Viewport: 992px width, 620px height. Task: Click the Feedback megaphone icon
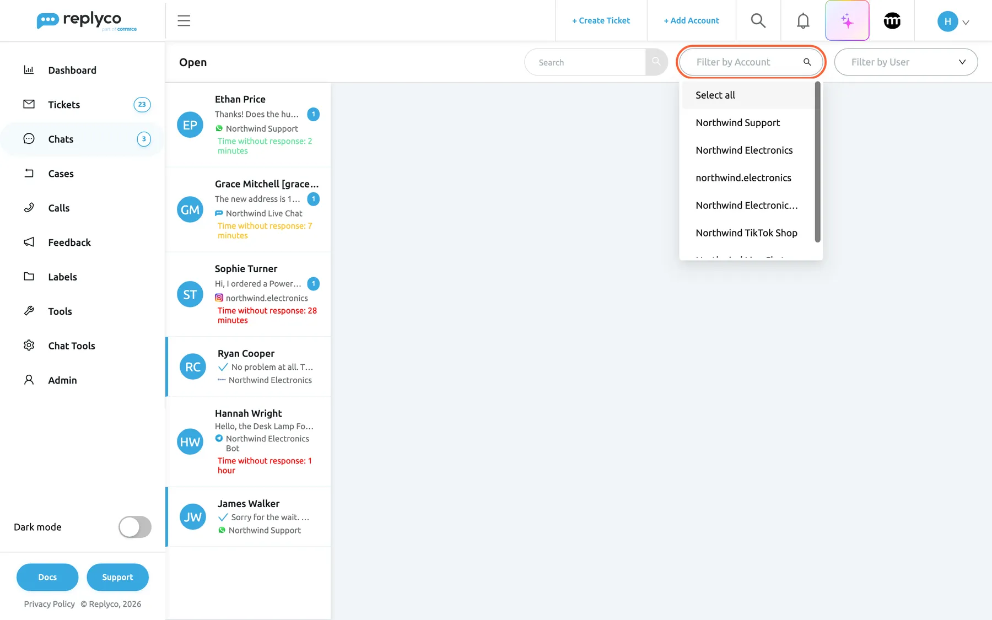pos(29,242)
